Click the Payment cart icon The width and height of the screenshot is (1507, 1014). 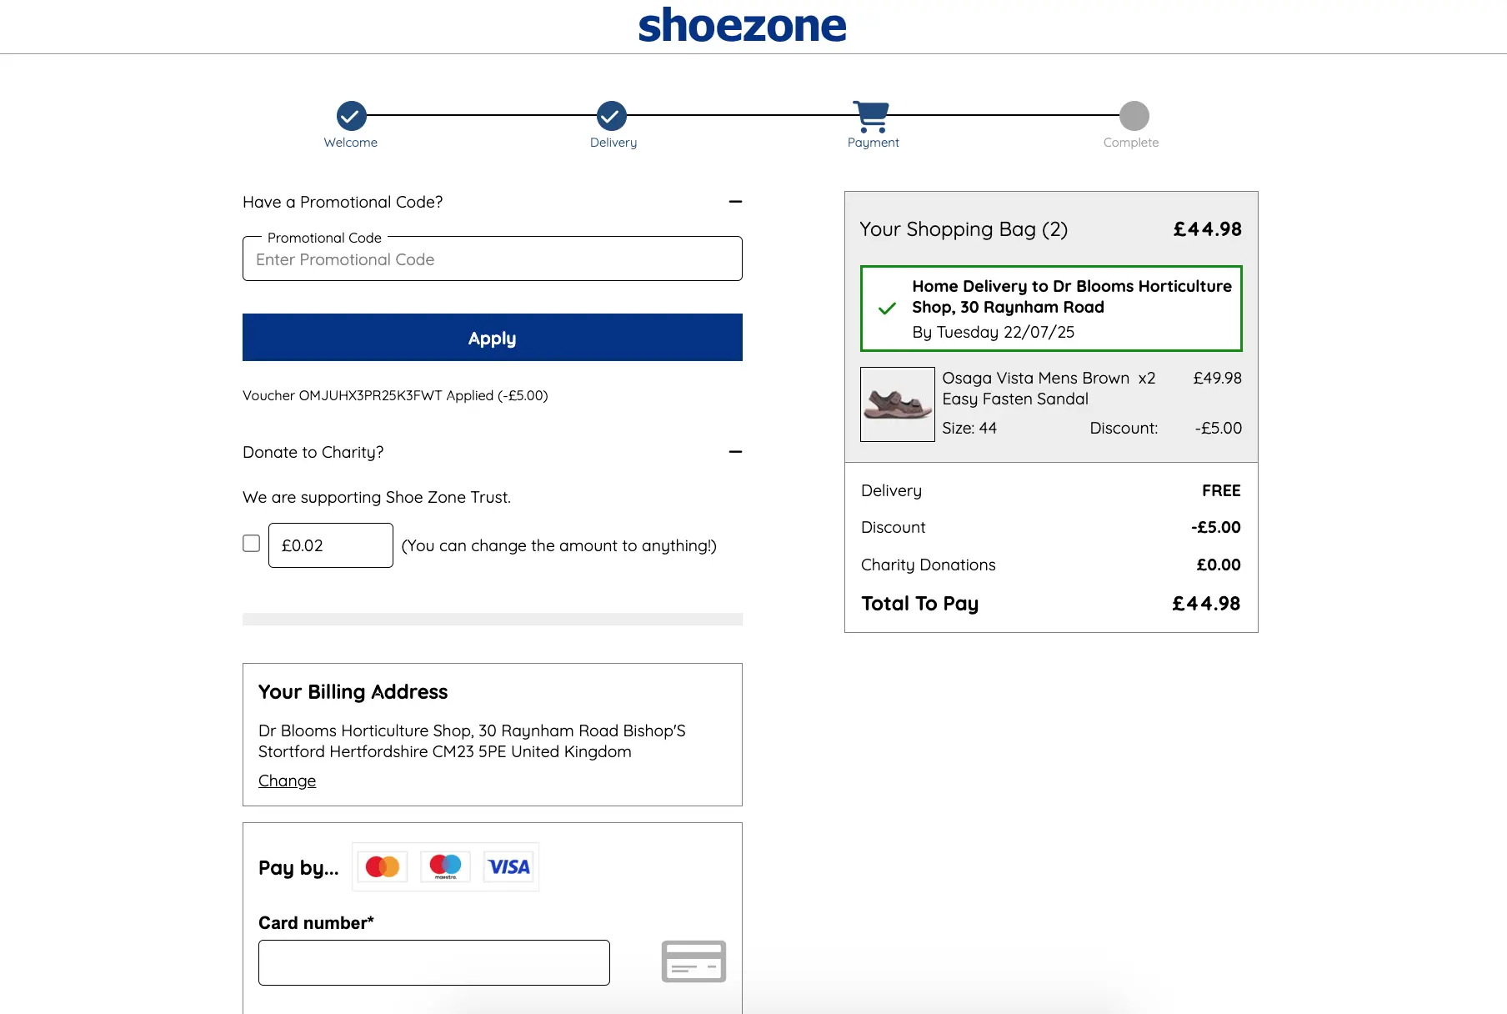click(871, 116)
